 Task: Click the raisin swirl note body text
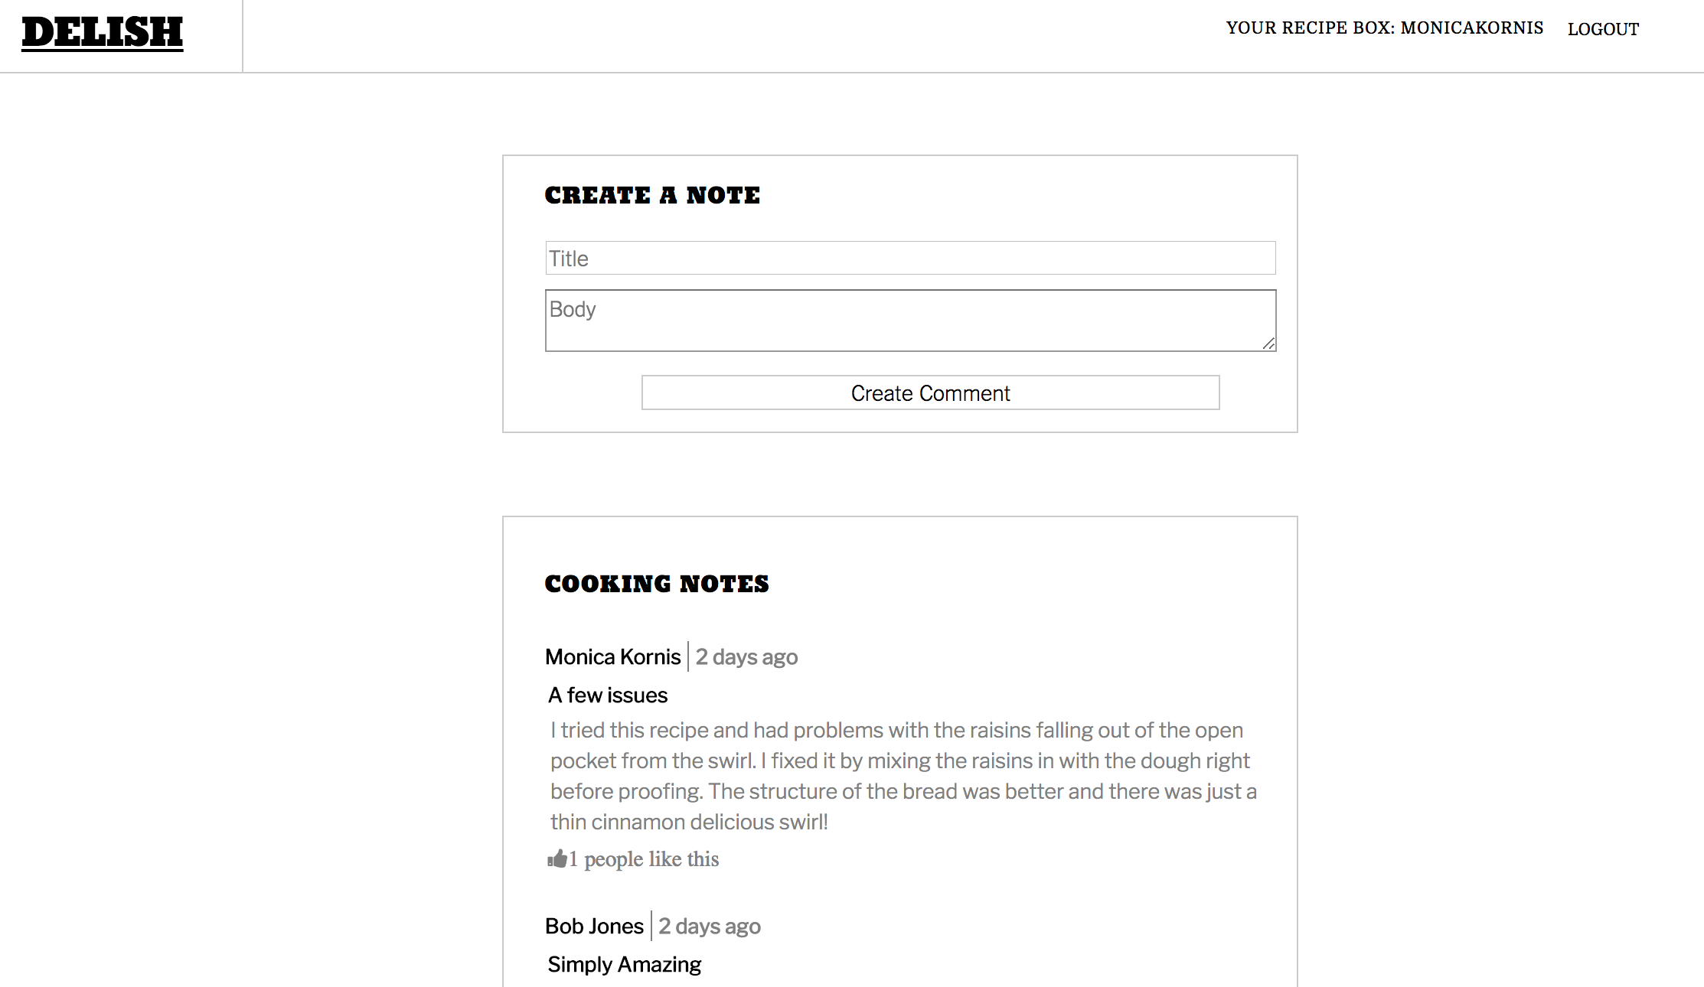click(903, 776)
